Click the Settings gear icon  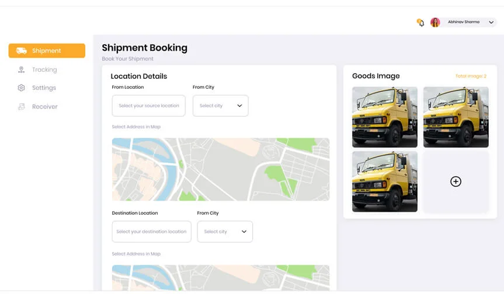22,88
